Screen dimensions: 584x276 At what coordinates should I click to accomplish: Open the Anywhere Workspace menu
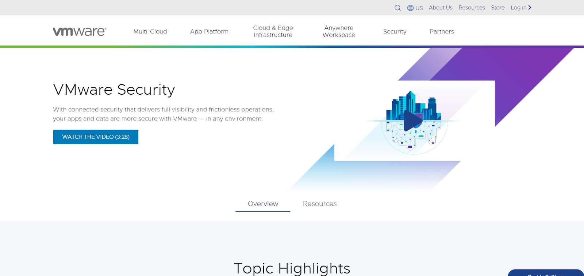point(339,31)
